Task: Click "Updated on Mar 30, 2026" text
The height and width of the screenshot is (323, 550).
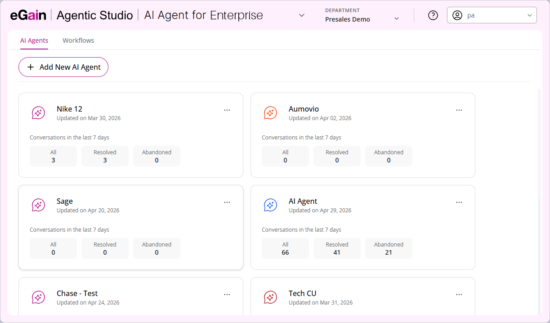Action: [89, 118]
